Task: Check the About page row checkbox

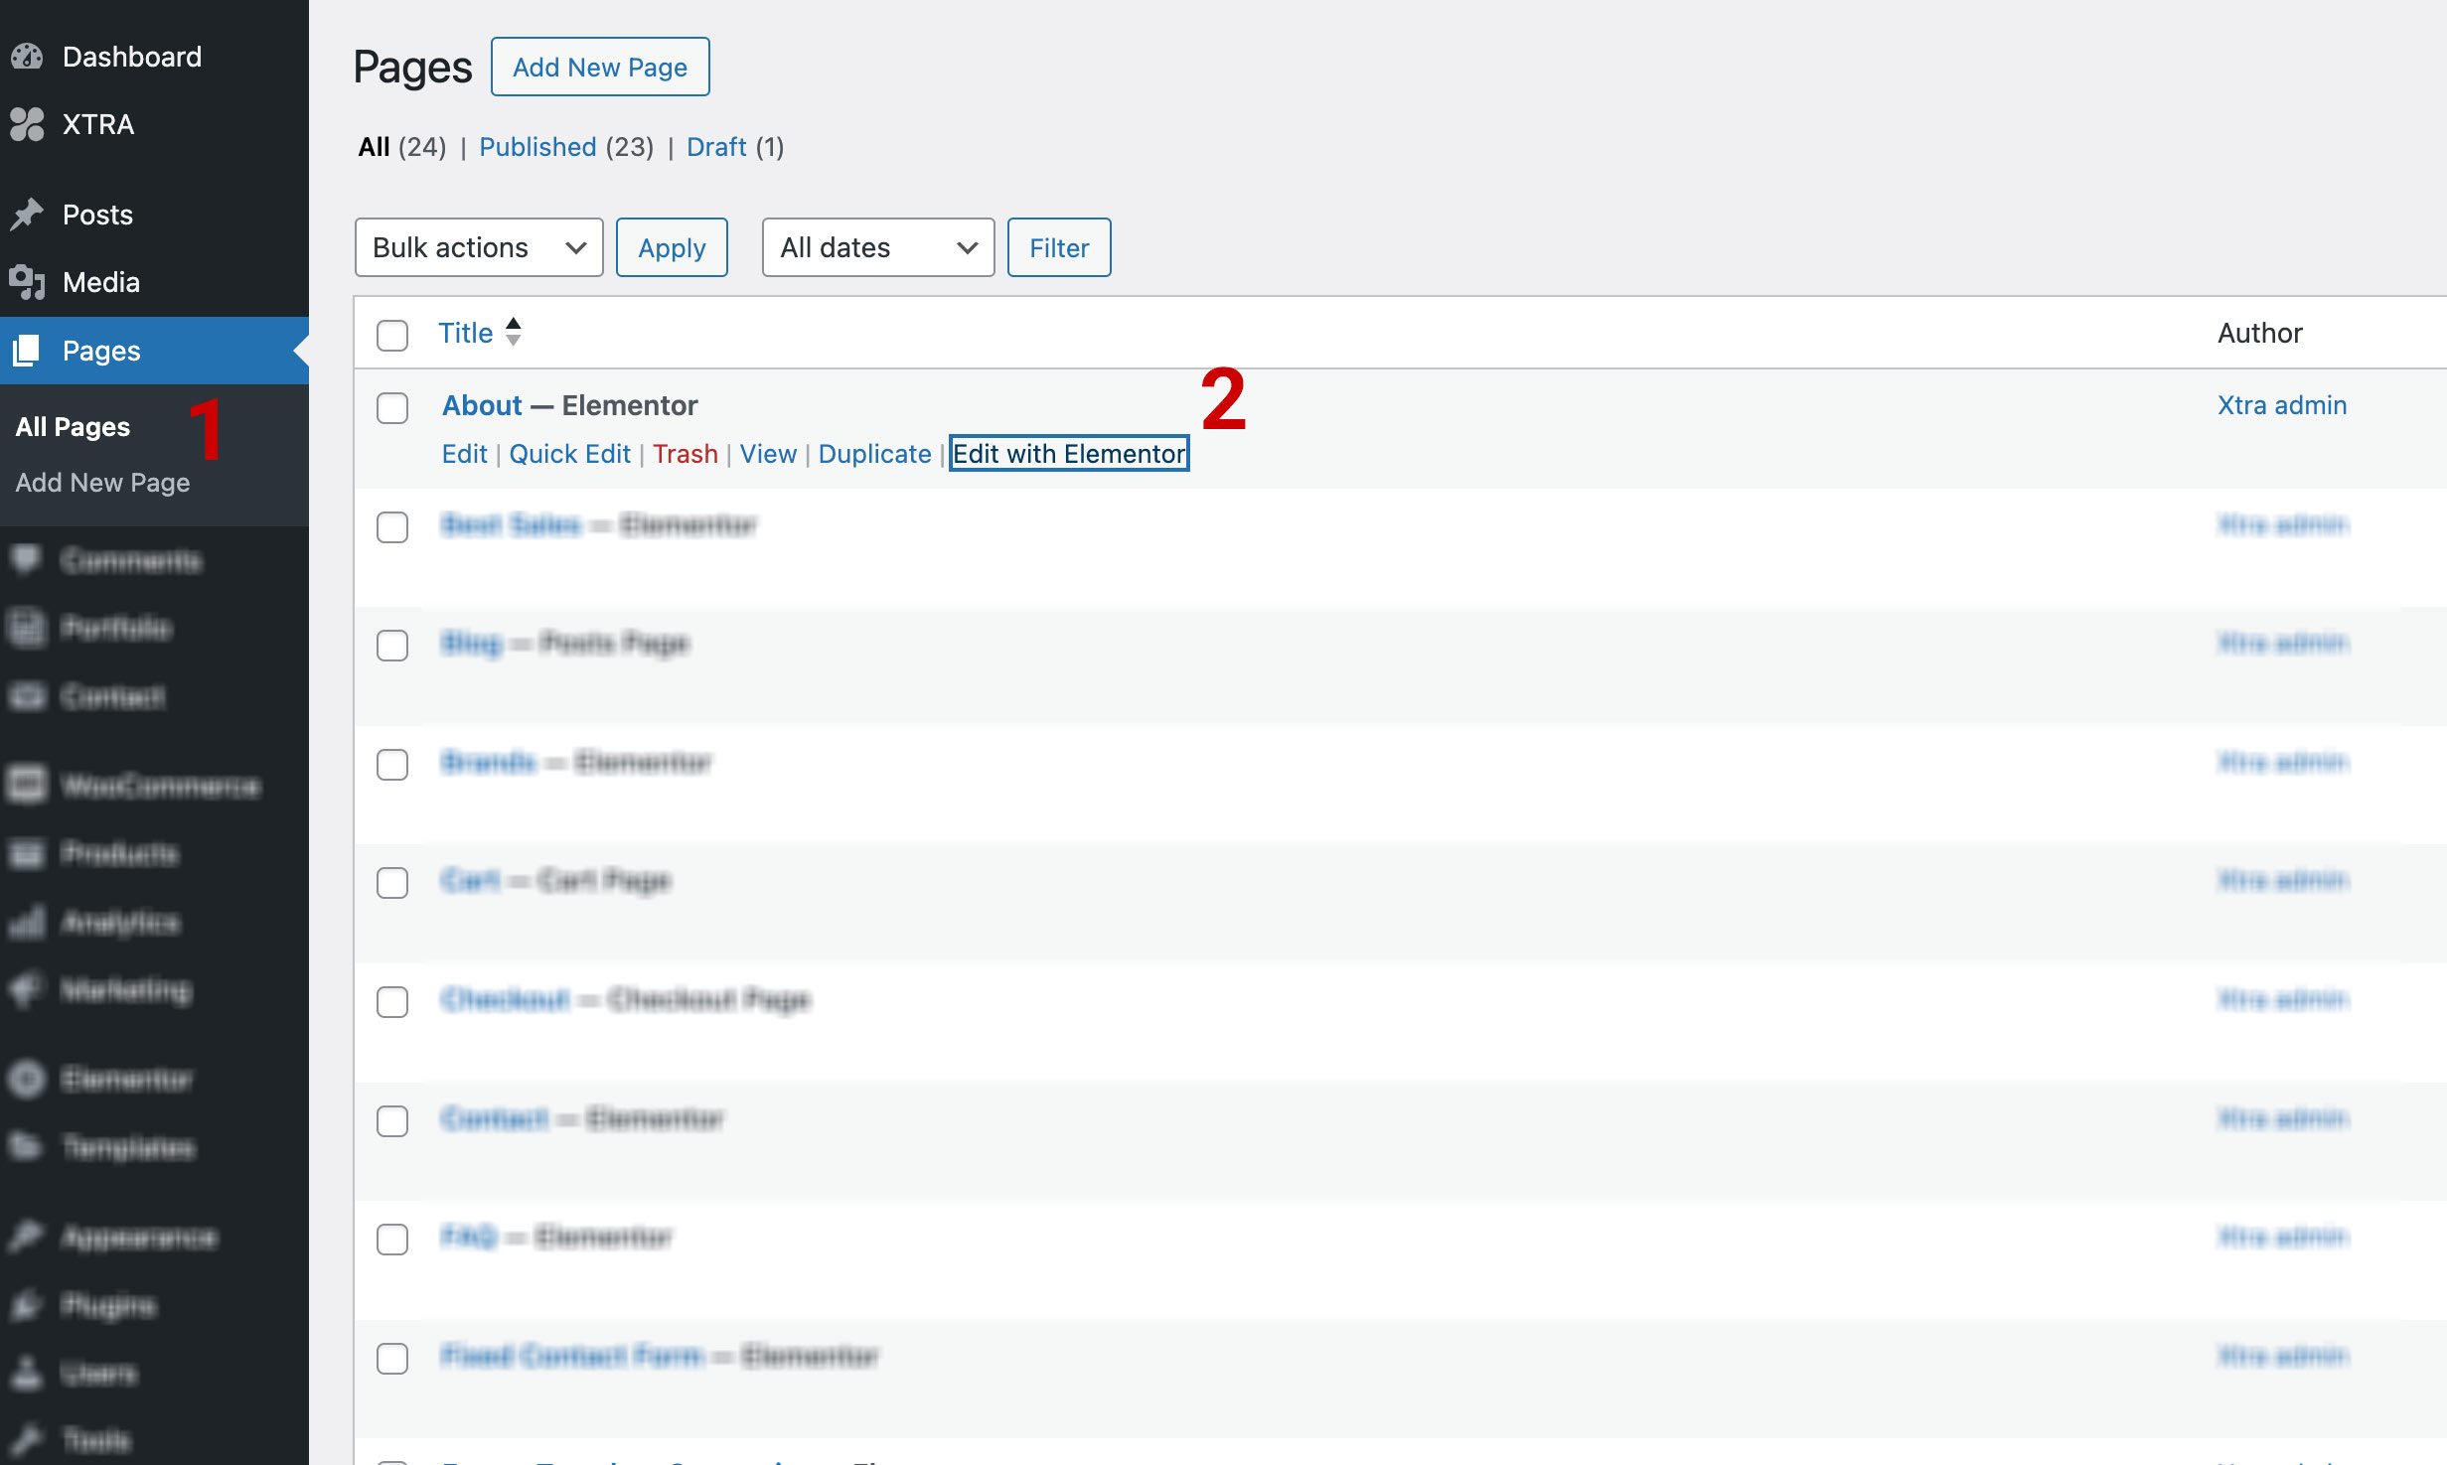Action: point(392,407)
